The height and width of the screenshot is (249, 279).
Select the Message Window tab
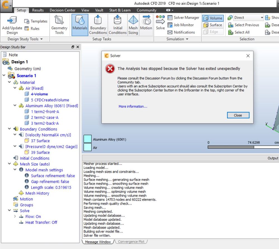98,242
